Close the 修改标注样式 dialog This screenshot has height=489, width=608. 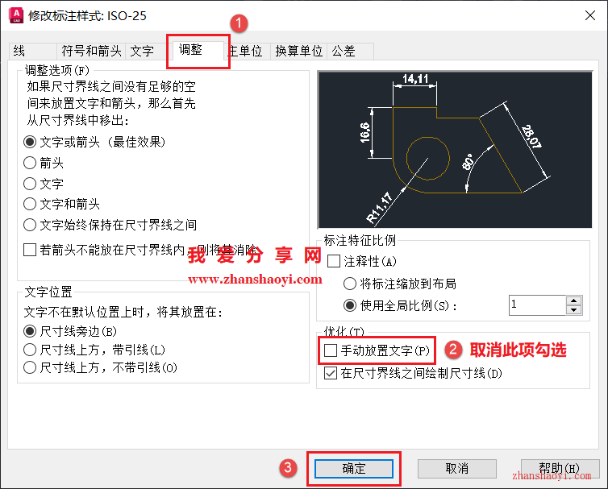point(590,15)
